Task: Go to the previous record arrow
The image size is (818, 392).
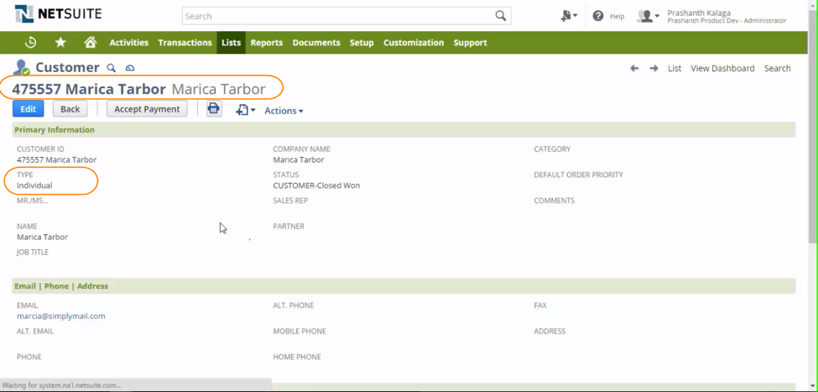Action: (x=634, y=68)
